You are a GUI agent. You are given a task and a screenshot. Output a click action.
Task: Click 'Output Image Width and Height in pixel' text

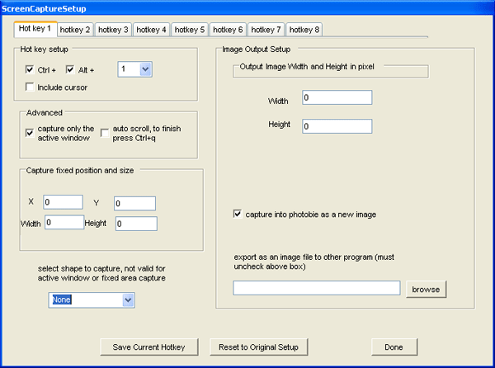click(x=307, y=67)
